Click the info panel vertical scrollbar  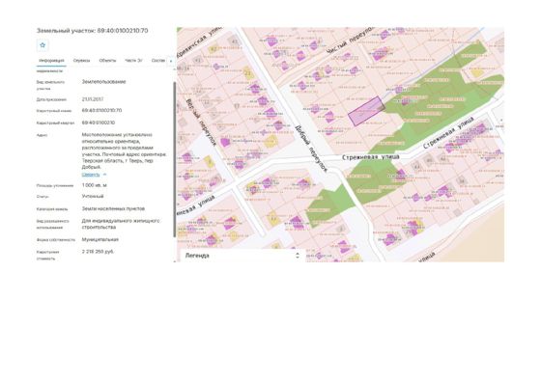pyautogui.click(x=175, y=159)
